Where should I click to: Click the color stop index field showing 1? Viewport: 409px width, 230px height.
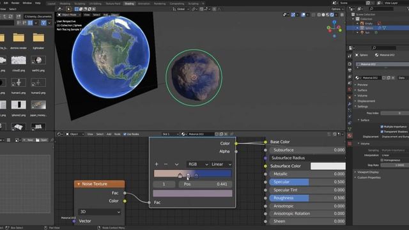click(164, 184)
